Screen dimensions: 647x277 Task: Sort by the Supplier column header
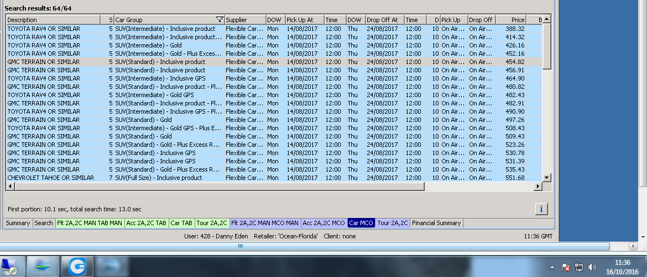point(245,20)
